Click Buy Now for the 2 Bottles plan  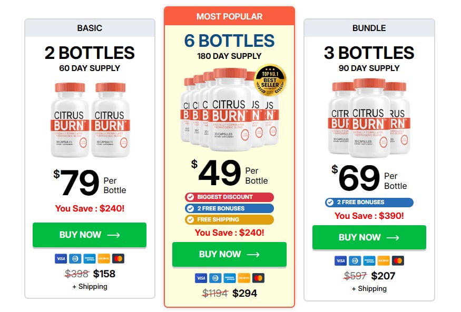pyautogui.click(x=90, y=235)
